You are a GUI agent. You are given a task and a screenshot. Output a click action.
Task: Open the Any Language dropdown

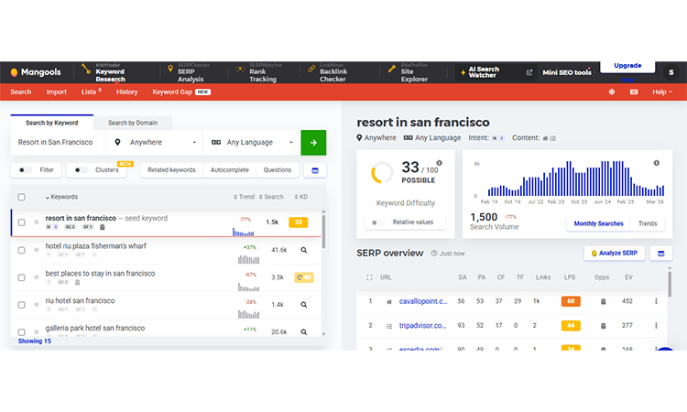coord(252,142)
